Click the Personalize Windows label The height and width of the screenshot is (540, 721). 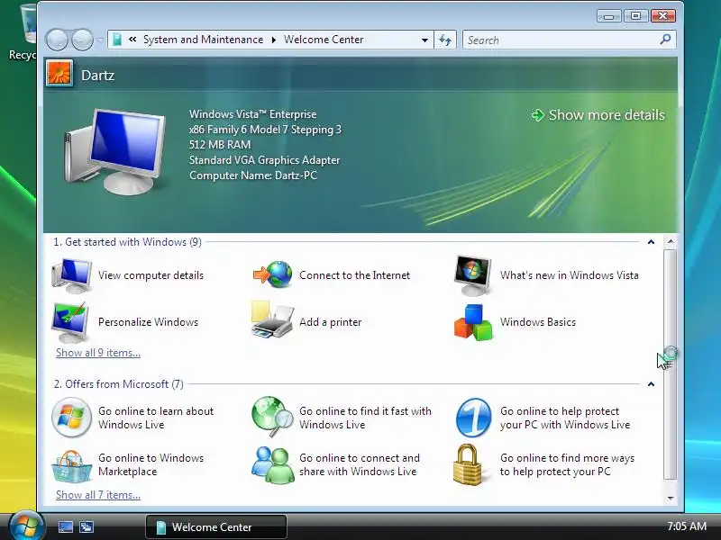coord(148,322)
